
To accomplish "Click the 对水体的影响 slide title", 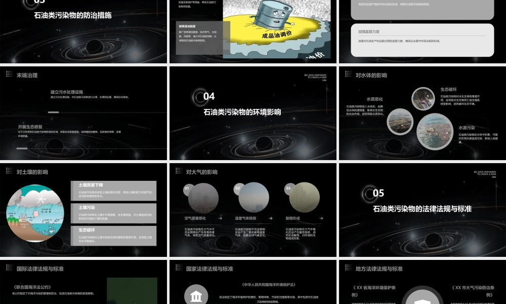I will (371, 75).
